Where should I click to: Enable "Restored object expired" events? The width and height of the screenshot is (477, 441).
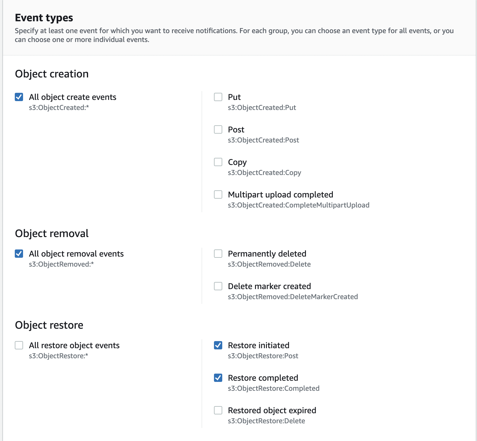(218, 410)
